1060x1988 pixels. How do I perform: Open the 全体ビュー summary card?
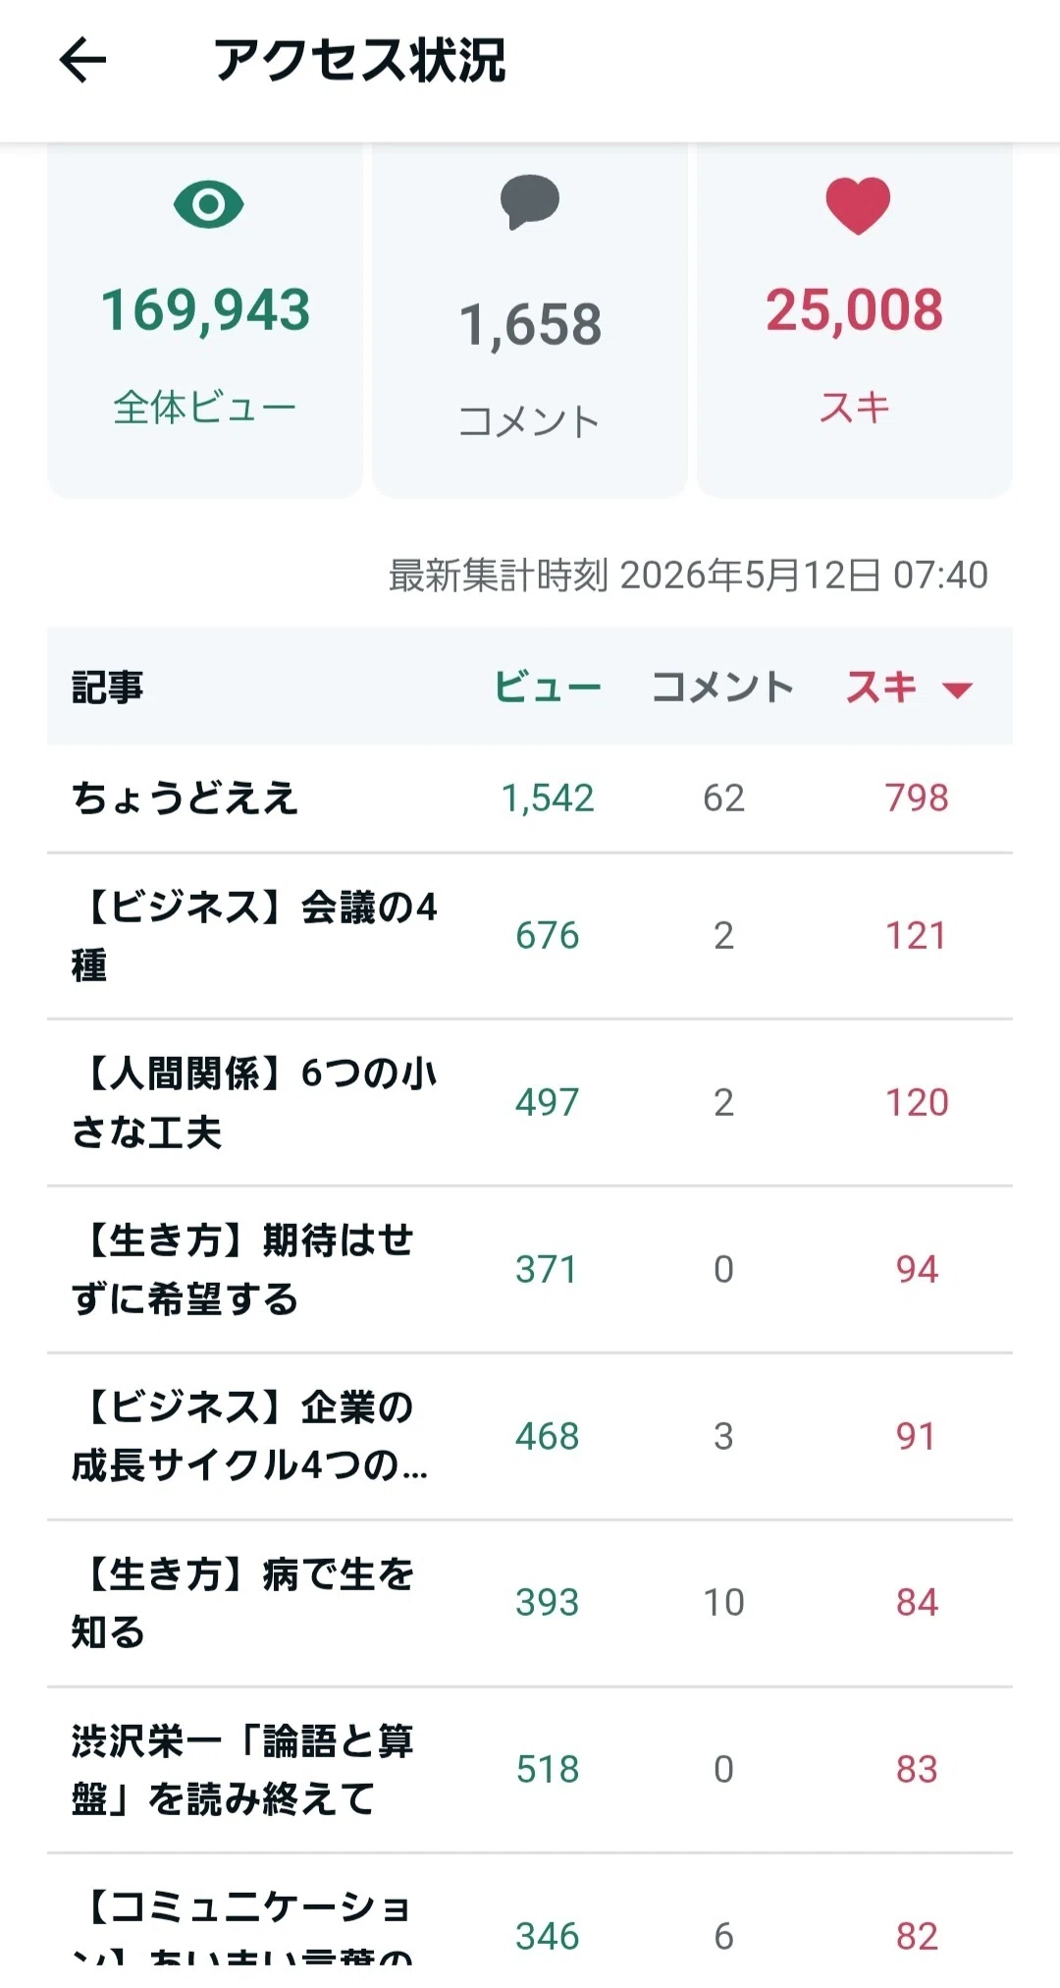pos(205,320)
